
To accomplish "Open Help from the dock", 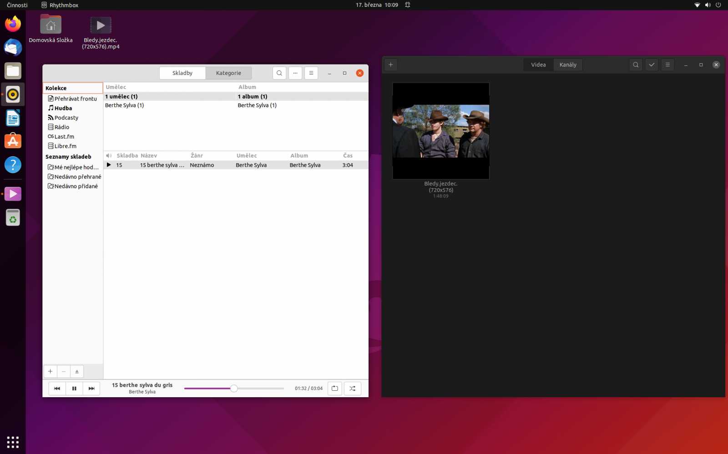I will pos(13,165).
